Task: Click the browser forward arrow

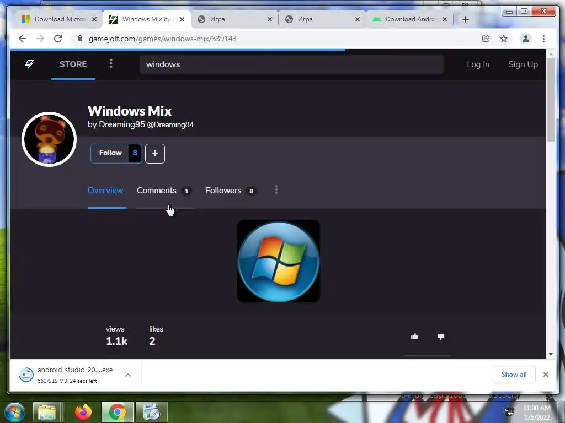Action: tap(40, 39)
